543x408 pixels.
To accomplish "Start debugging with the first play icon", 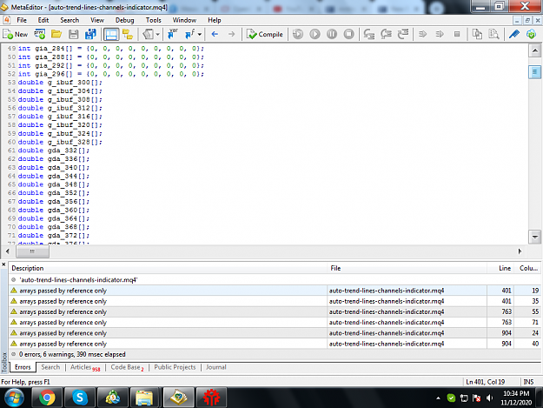I will pos(298,34).
